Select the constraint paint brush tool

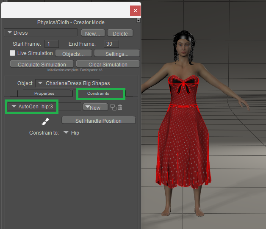coord(45,121)
